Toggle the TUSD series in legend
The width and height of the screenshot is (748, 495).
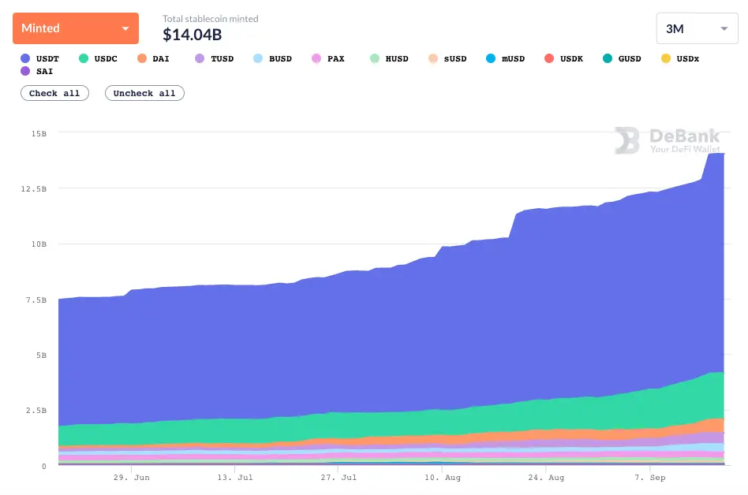pos(215,58)
